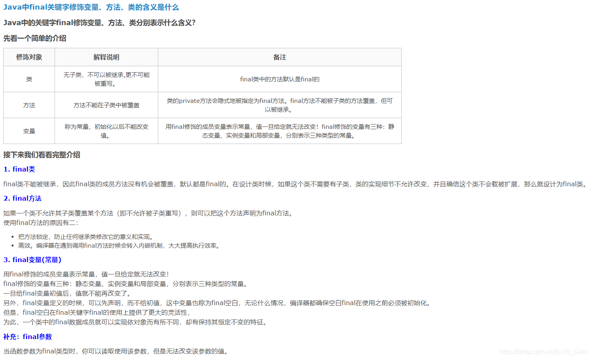Click the cell "称为常量，初始化以后不能改变值"

coord(106,130)
